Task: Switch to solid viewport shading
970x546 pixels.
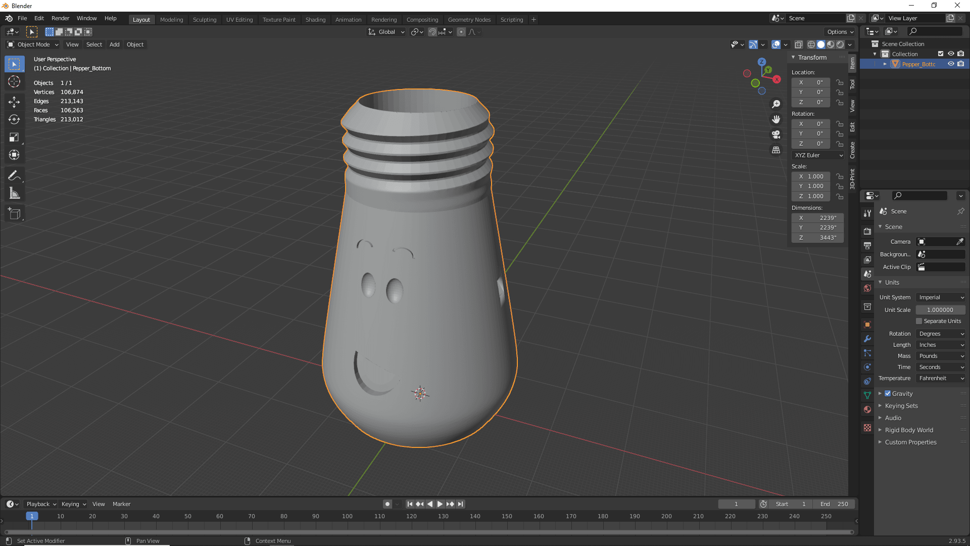Action: tap(821, 44)
